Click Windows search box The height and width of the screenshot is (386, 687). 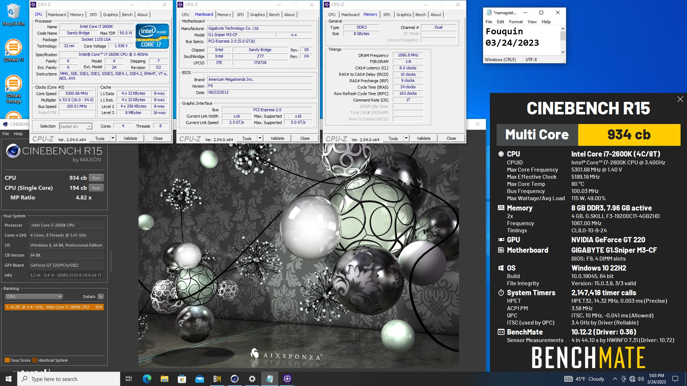tap(69, 379)
